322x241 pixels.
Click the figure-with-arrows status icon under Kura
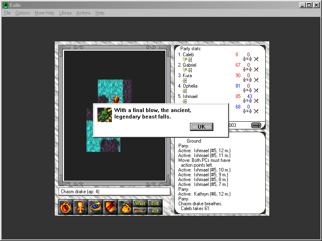click(185, 80)
